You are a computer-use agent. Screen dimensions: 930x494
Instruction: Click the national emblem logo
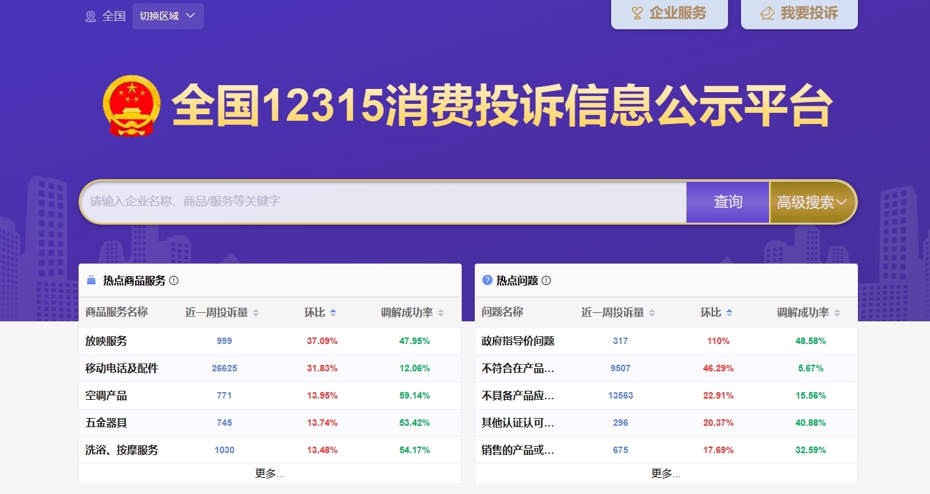coord(132,106)
